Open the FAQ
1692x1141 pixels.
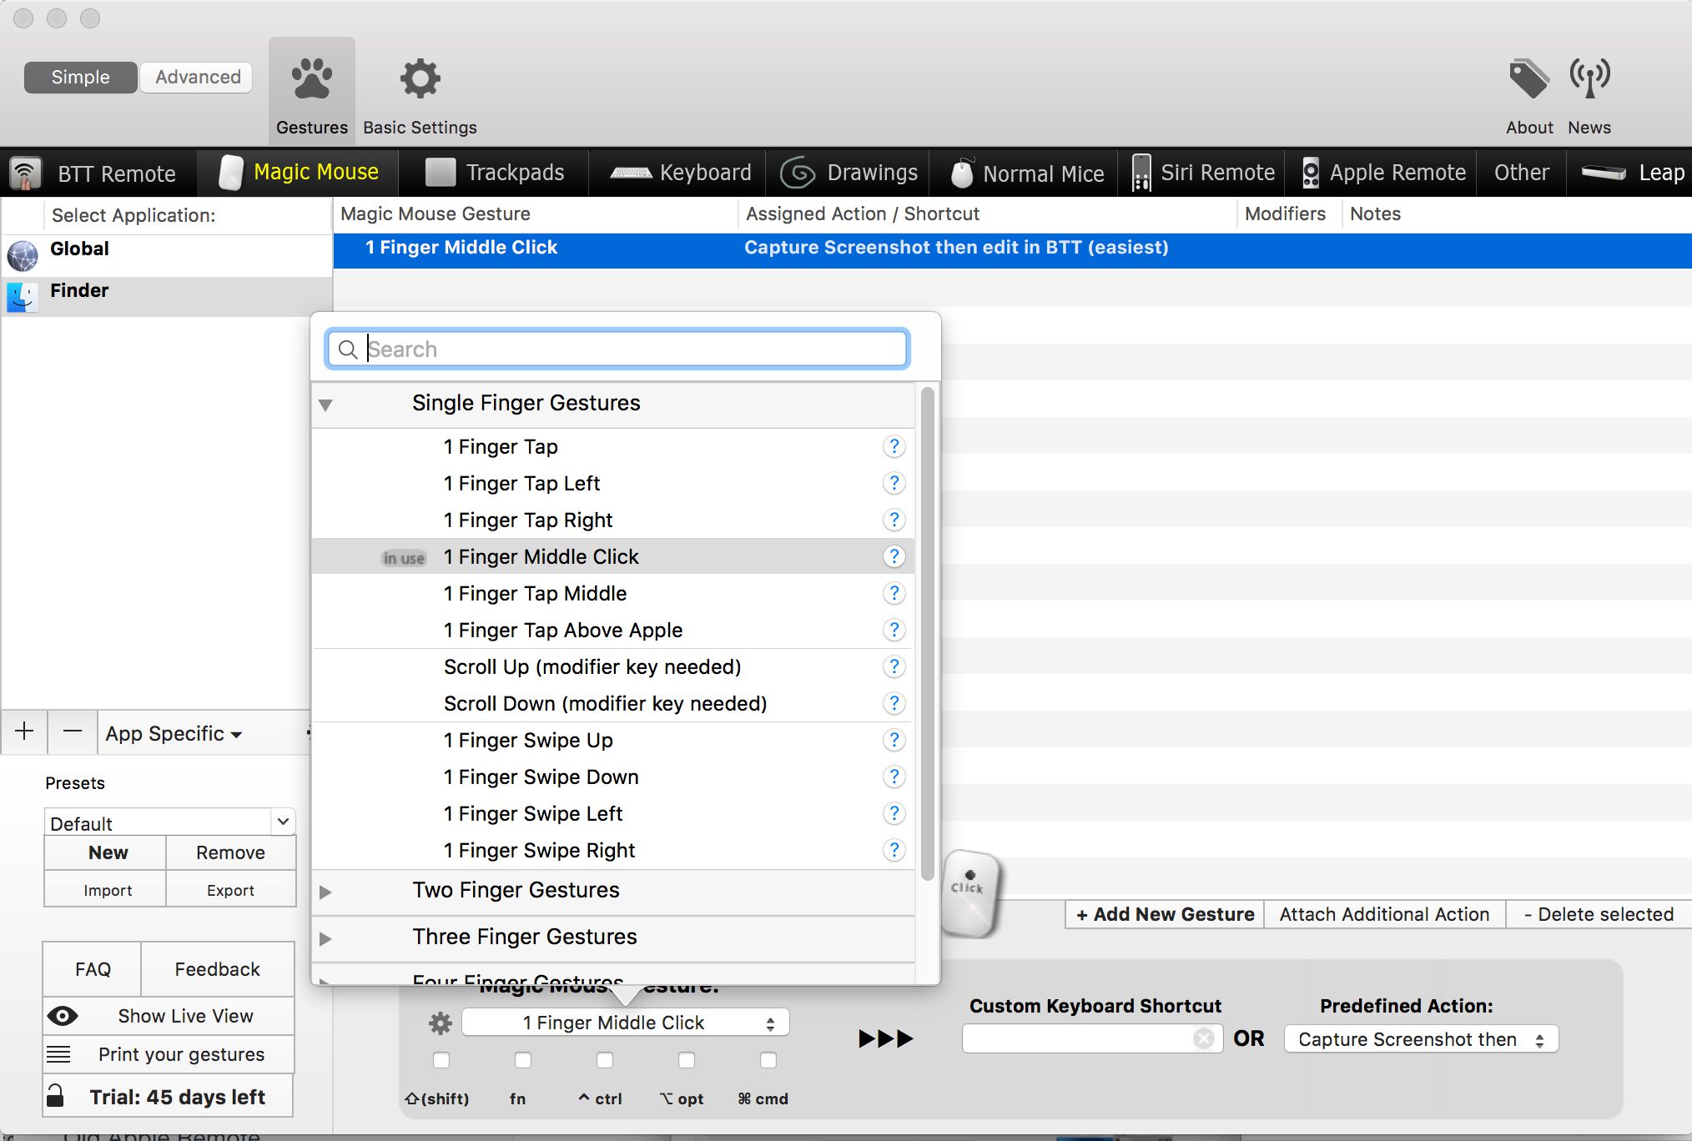(92, 969)
